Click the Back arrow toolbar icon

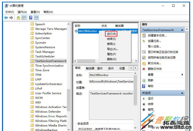6,18
